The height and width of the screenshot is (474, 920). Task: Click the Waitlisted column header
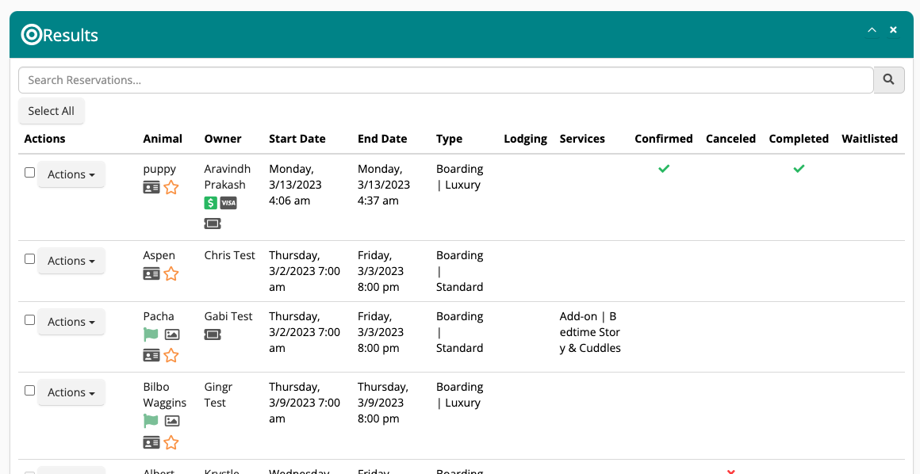[x=869, y=139]
